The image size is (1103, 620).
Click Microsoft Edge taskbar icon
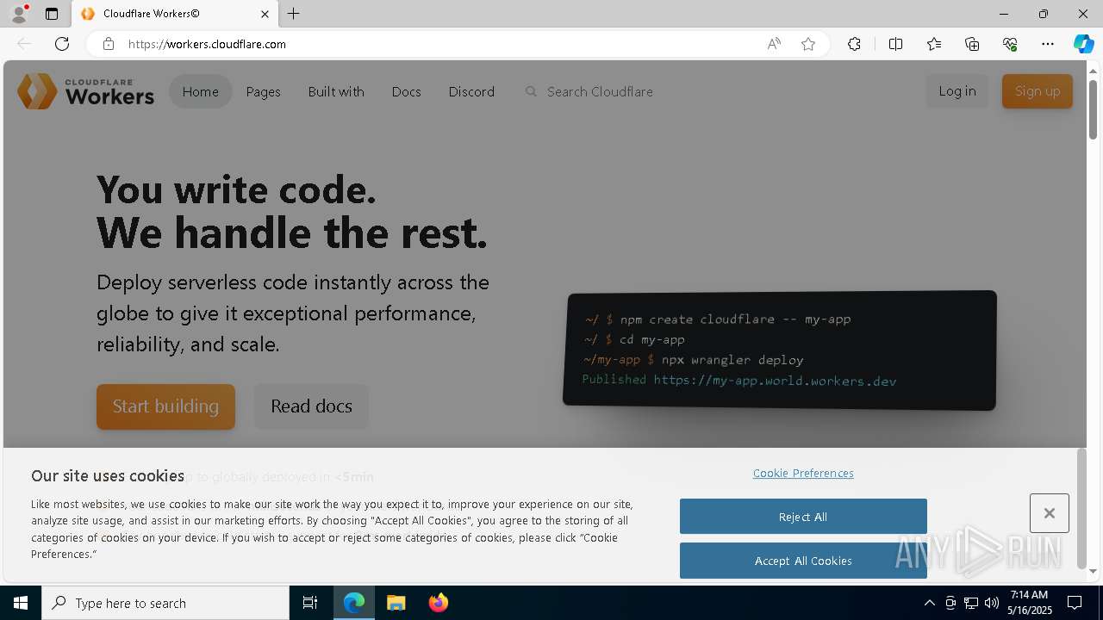354,603
